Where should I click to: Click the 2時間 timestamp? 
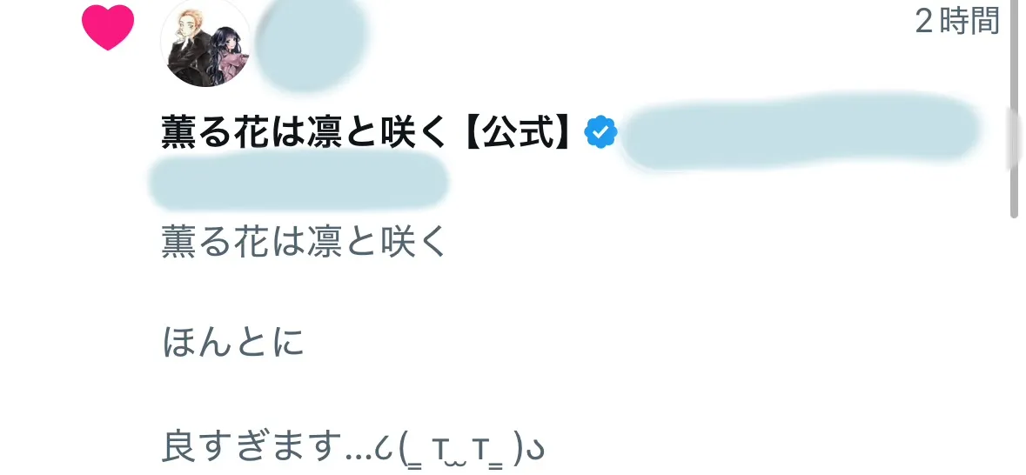point(957,21)
